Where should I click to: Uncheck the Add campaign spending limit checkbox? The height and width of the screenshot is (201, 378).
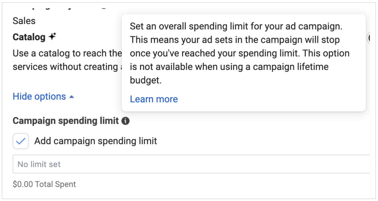21,141
